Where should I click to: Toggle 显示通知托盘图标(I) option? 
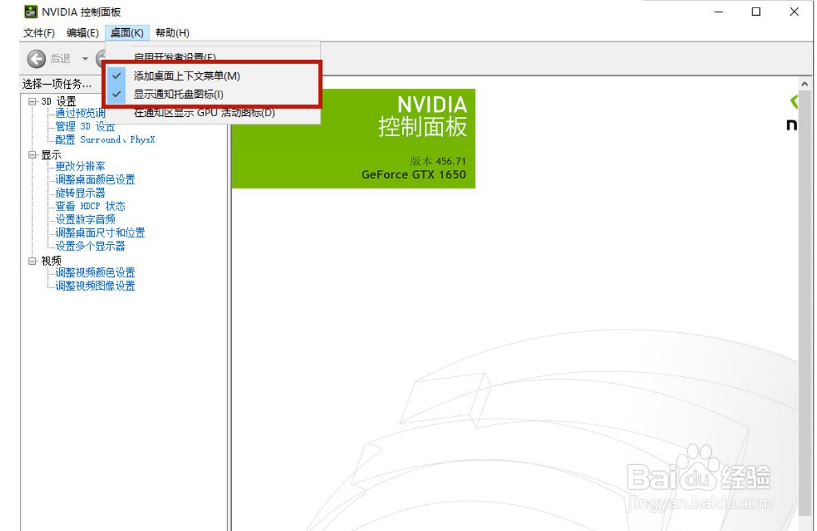point(213,94)
